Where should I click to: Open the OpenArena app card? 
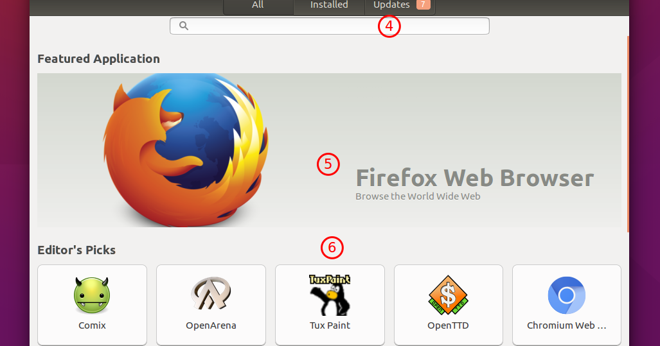click(211, 305)
